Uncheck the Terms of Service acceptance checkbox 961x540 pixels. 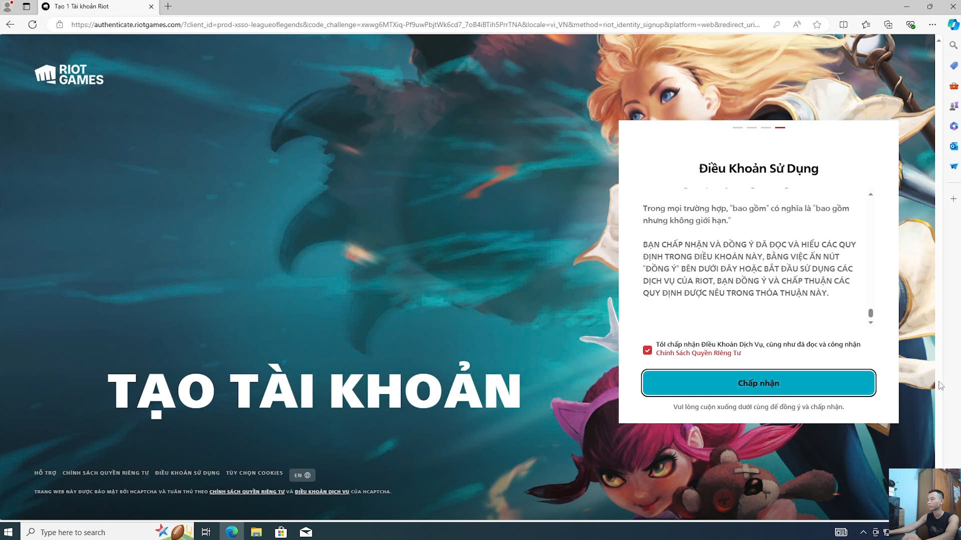coord(647,350)
